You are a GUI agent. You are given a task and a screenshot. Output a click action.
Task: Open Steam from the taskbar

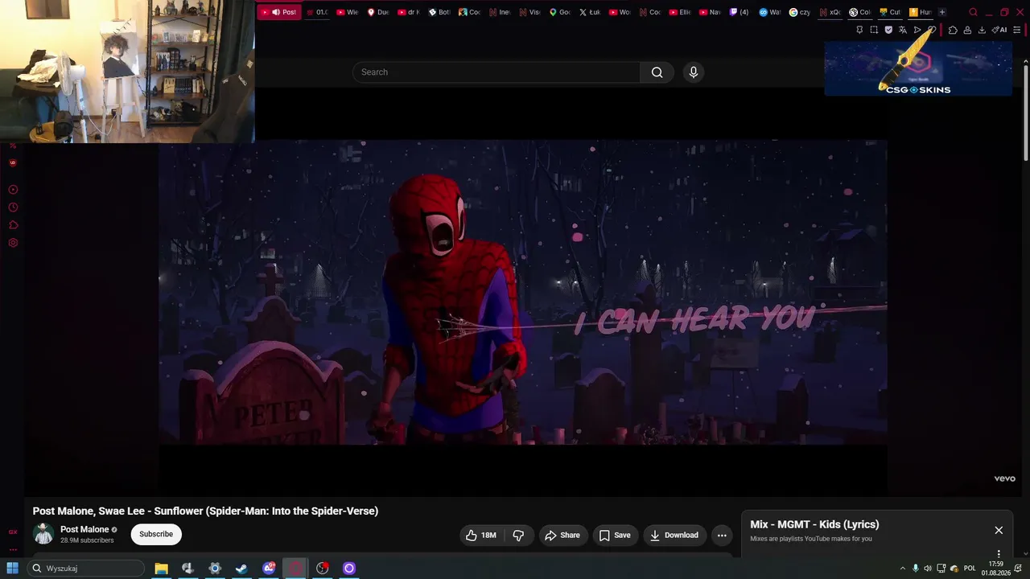[241, 569]
